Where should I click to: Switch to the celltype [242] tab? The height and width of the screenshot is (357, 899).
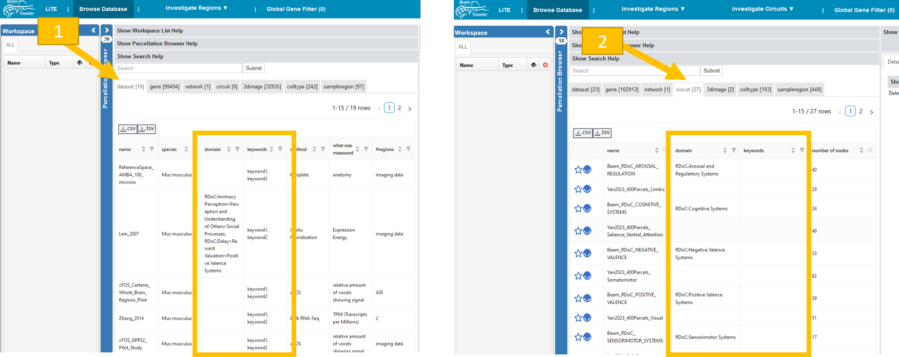click(302, 87)
